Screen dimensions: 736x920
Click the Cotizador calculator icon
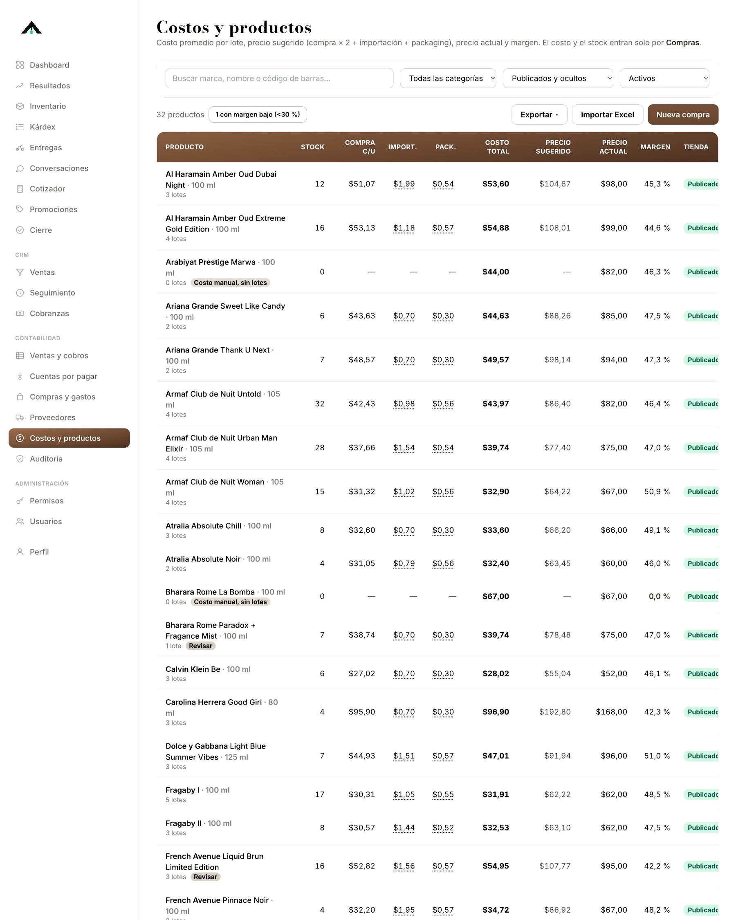coord(20,188)
